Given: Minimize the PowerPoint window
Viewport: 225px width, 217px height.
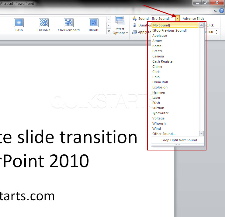Looking at the screenshot, I should coord(197,2).
